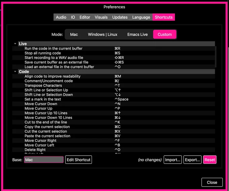Image resolution: width=229 pixels, height=191 pixels.
Task: Select 'Comment/Uncomment code' row
Action: tap(113, 81)
